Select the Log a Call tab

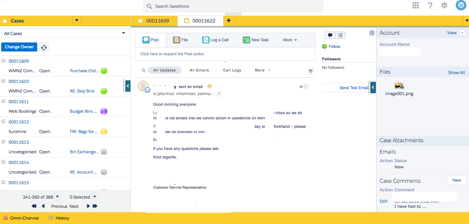point(215,40)
